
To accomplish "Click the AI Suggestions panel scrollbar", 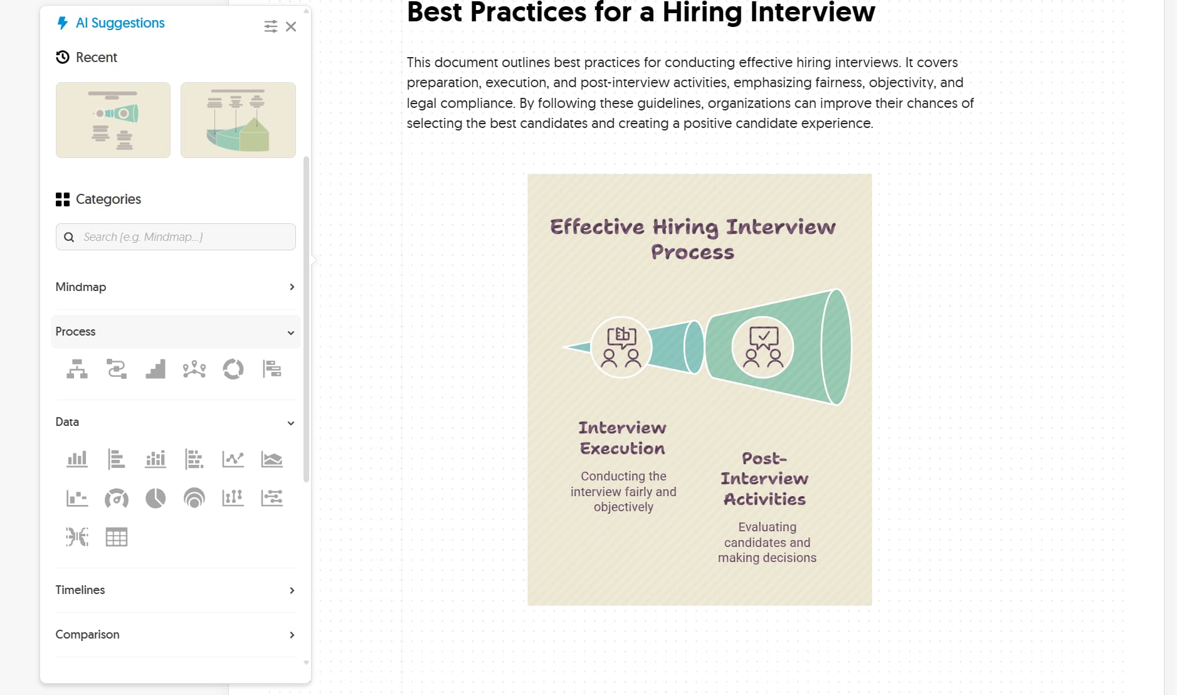I will 306,320.
